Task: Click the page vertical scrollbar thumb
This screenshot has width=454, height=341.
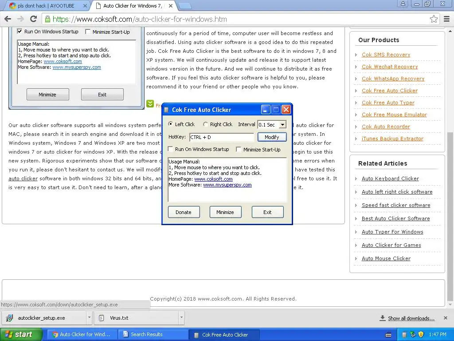Action: (450, 216)
